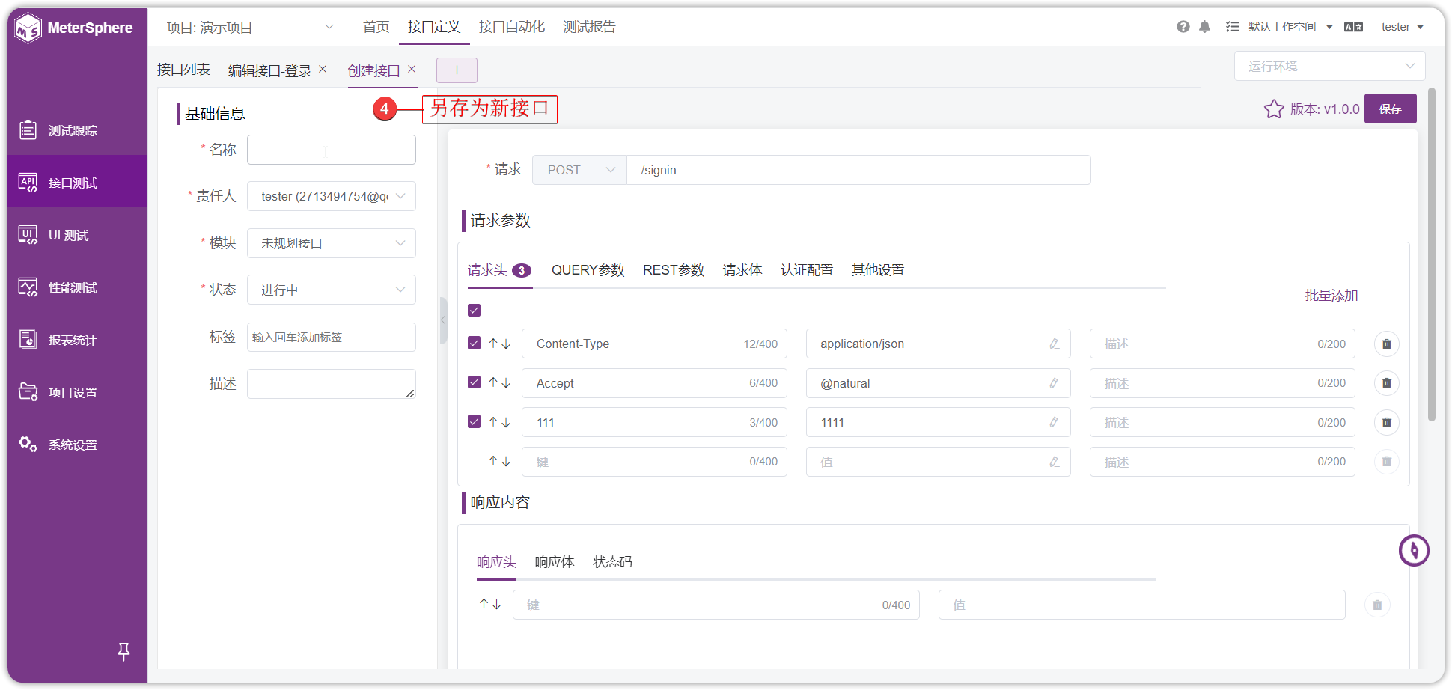The height and width of the screenshot is (690, 1452).
Task: Click the star favorite icon near version
Action: [1273, 109]
